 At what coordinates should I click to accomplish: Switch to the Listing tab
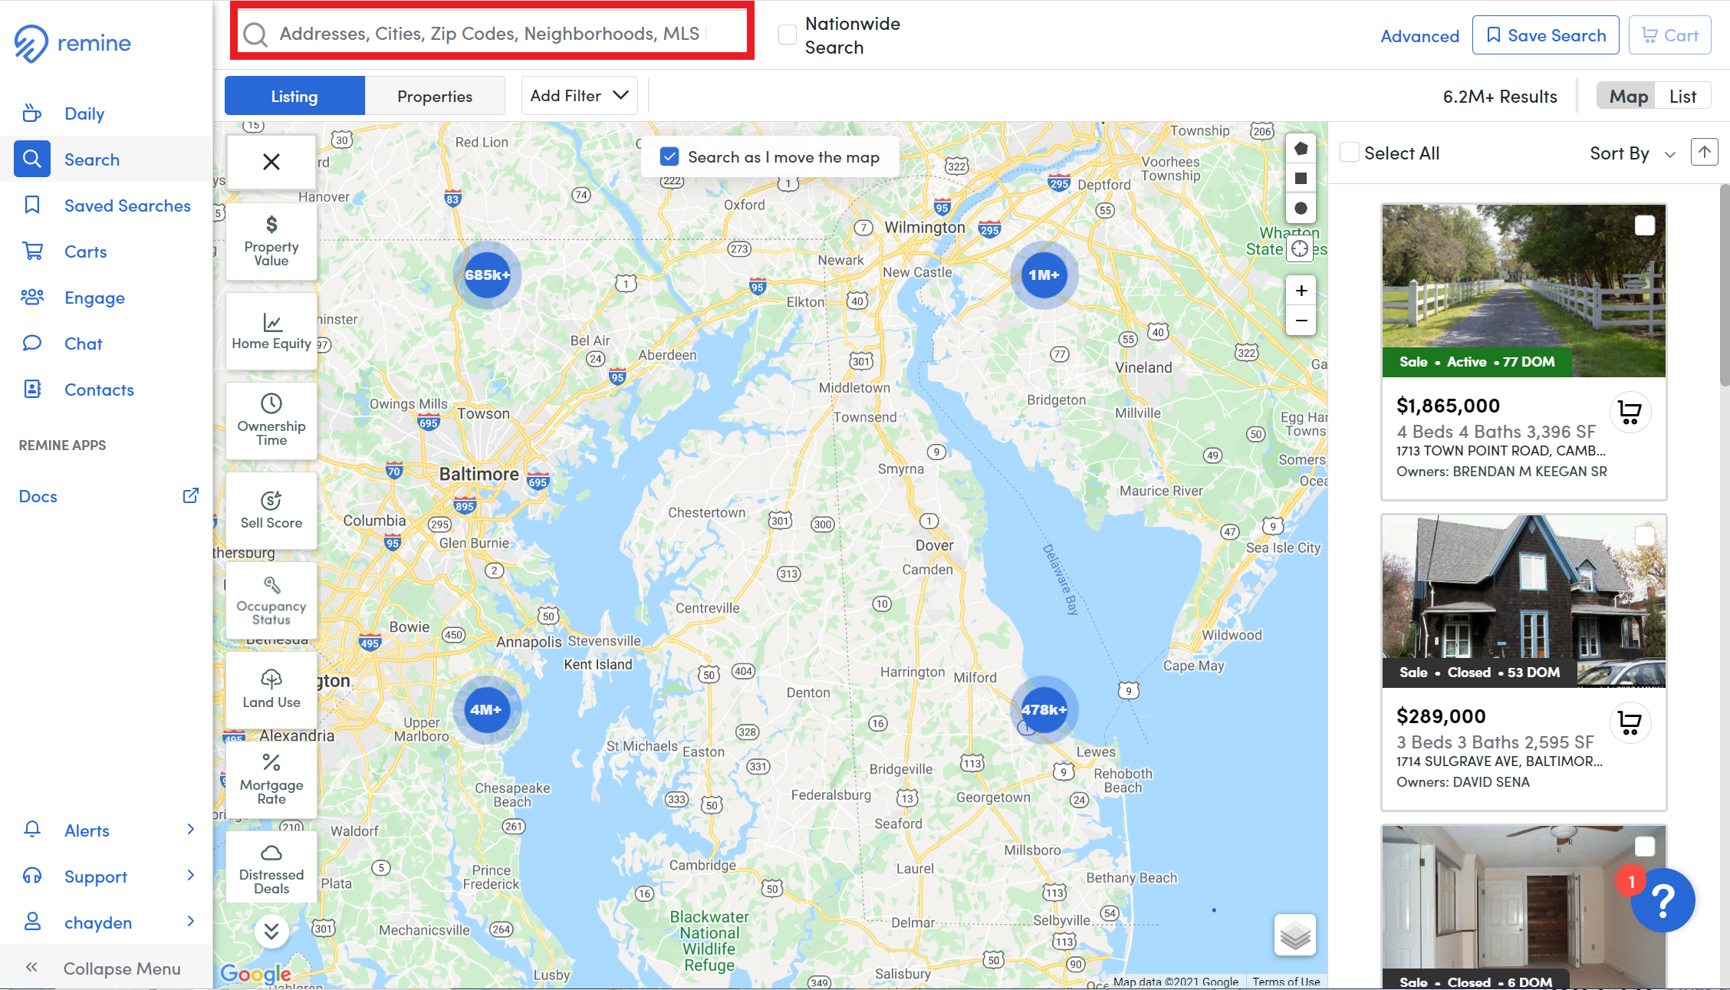tap(294, 96)
